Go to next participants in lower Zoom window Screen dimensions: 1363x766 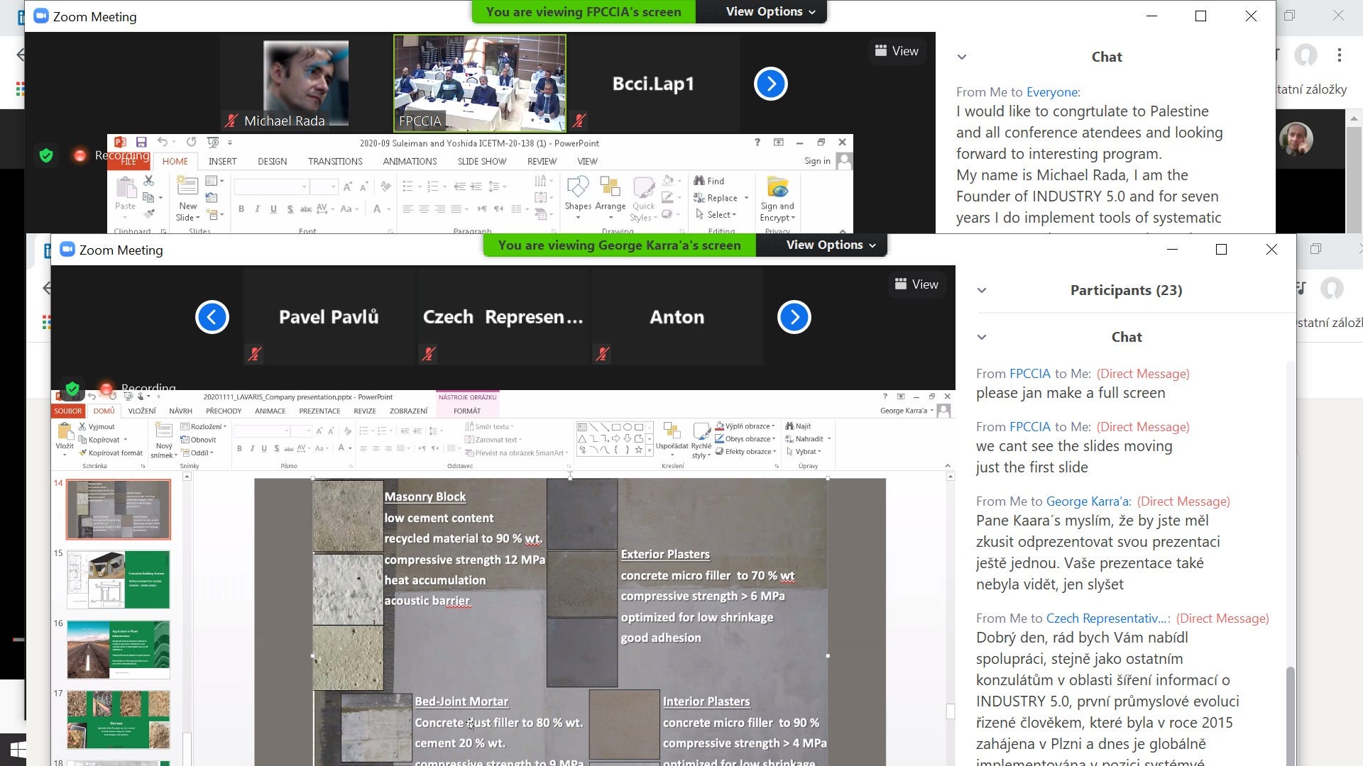[794, 317]
